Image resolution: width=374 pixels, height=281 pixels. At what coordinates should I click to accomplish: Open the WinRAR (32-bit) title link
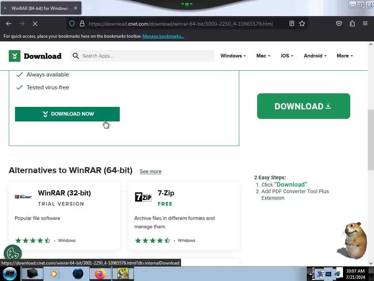(x=64, y=193)
